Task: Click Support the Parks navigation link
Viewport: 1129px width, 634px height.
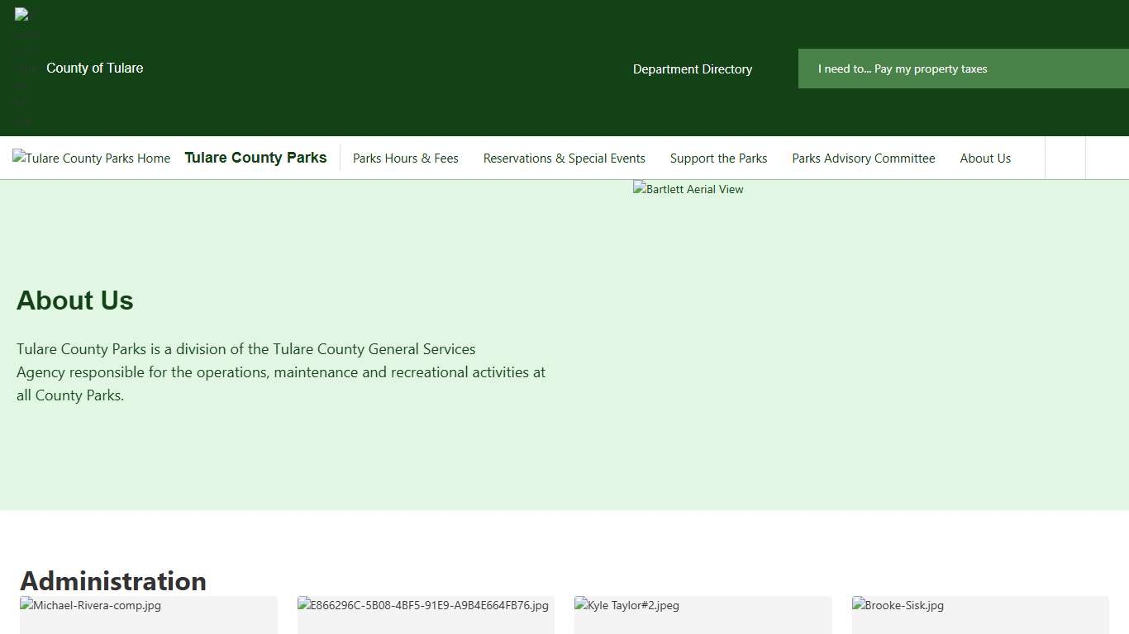Action: (x=718, y=158)
